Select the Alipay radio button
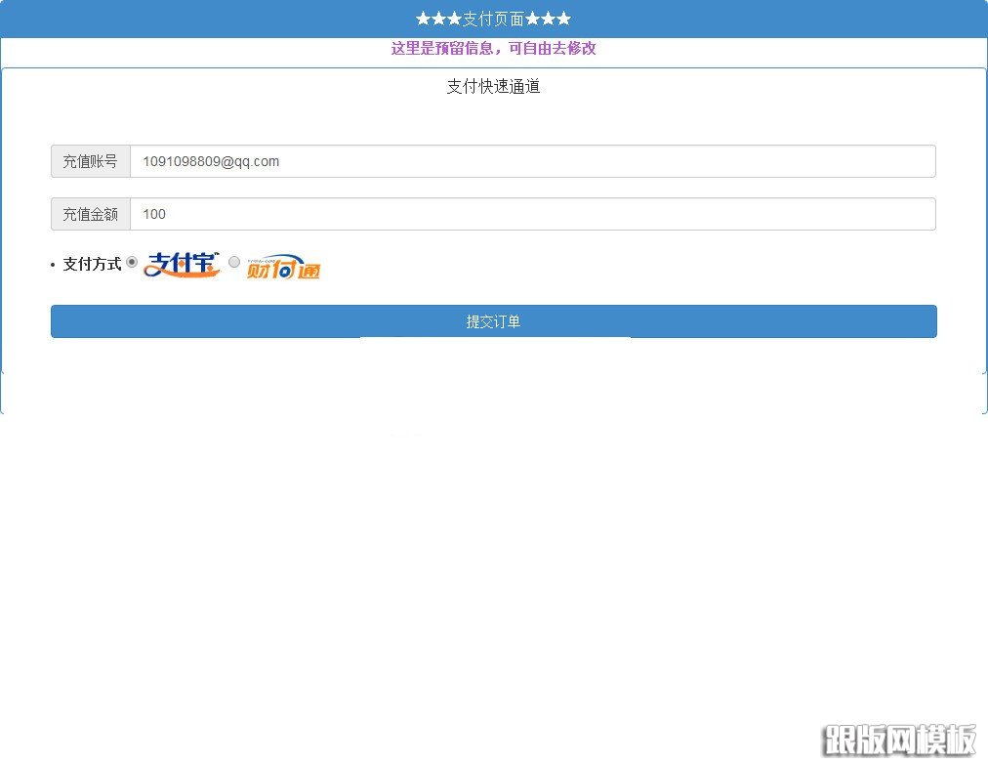988x763 pixels. [132, 262]
